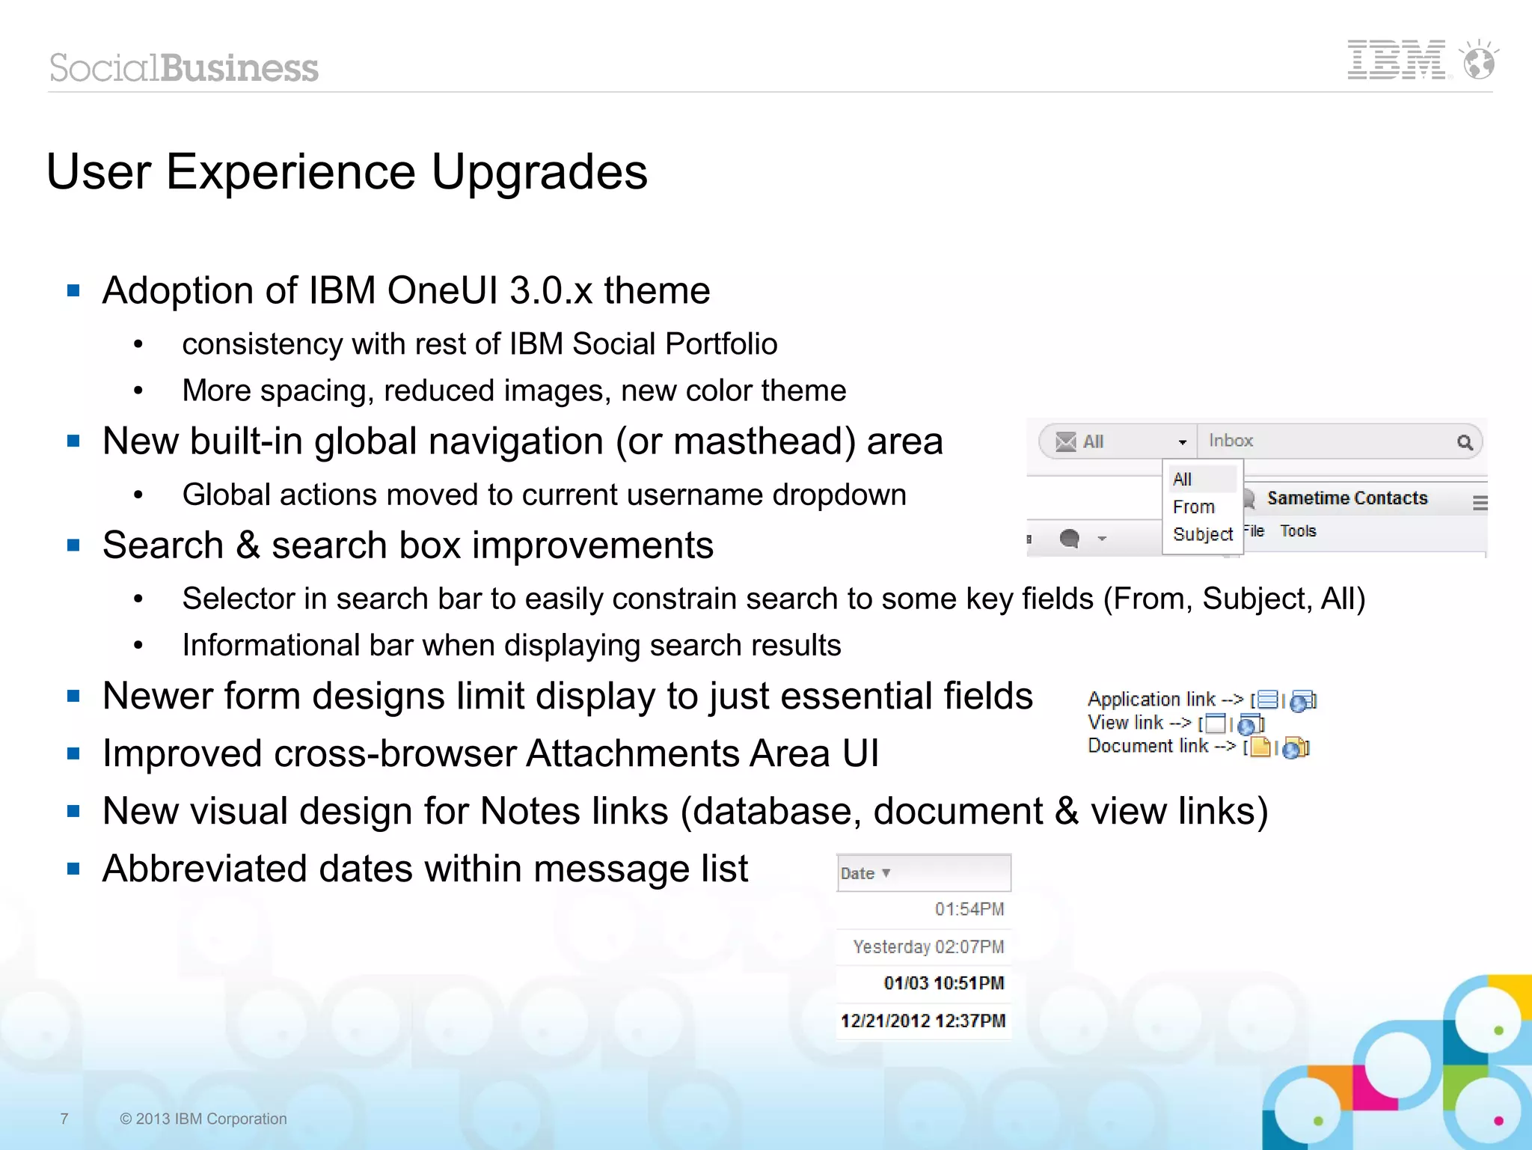
Task: Click the envelope mail icon beside All
Action: 1065,441
